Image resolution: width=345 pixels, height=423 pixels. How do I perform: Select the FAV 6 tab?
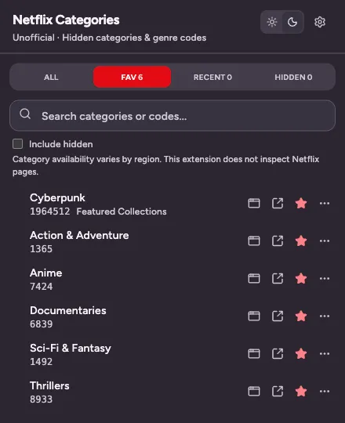132,77
